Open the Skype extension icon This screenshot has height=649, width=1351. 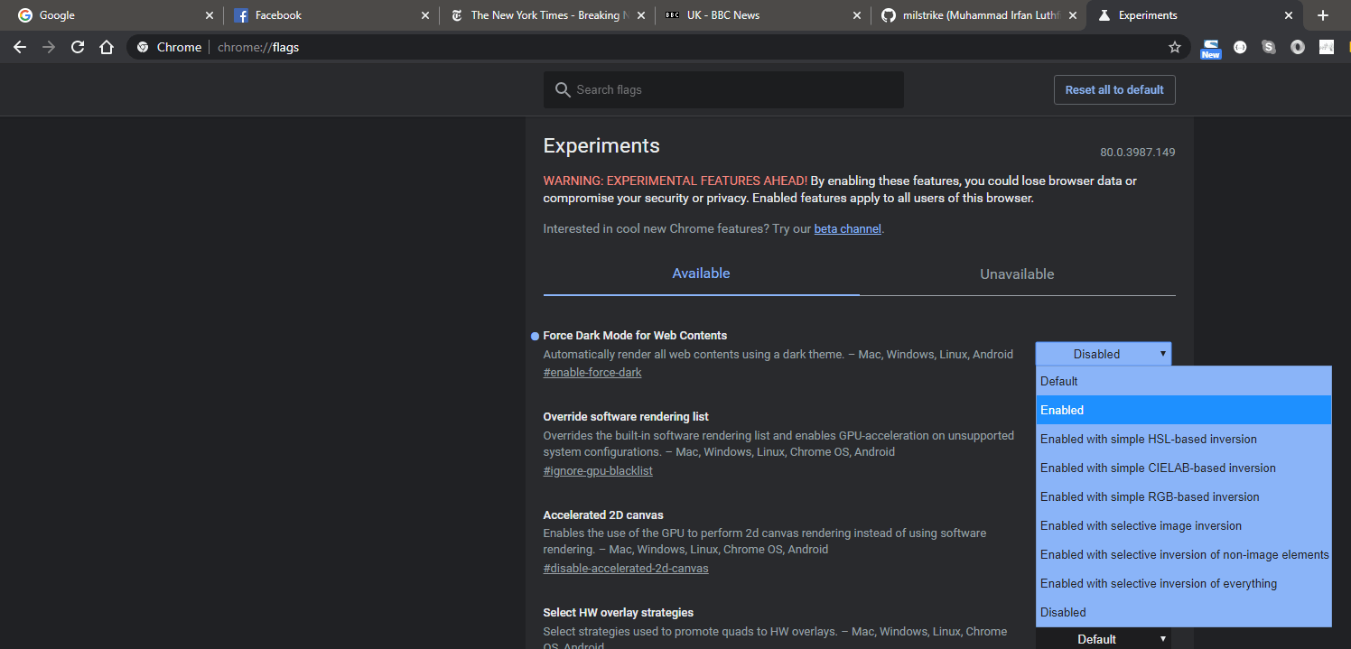1269,47
